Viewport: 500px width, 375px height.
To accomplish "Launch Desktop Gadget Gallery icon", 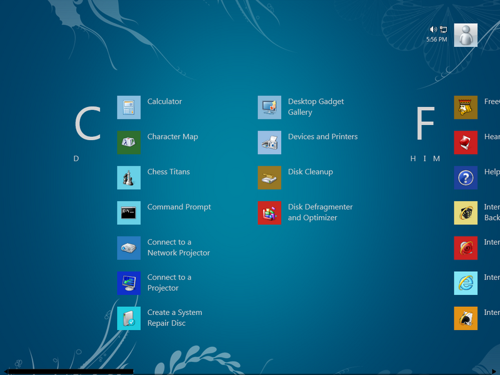I will [269, 107].
